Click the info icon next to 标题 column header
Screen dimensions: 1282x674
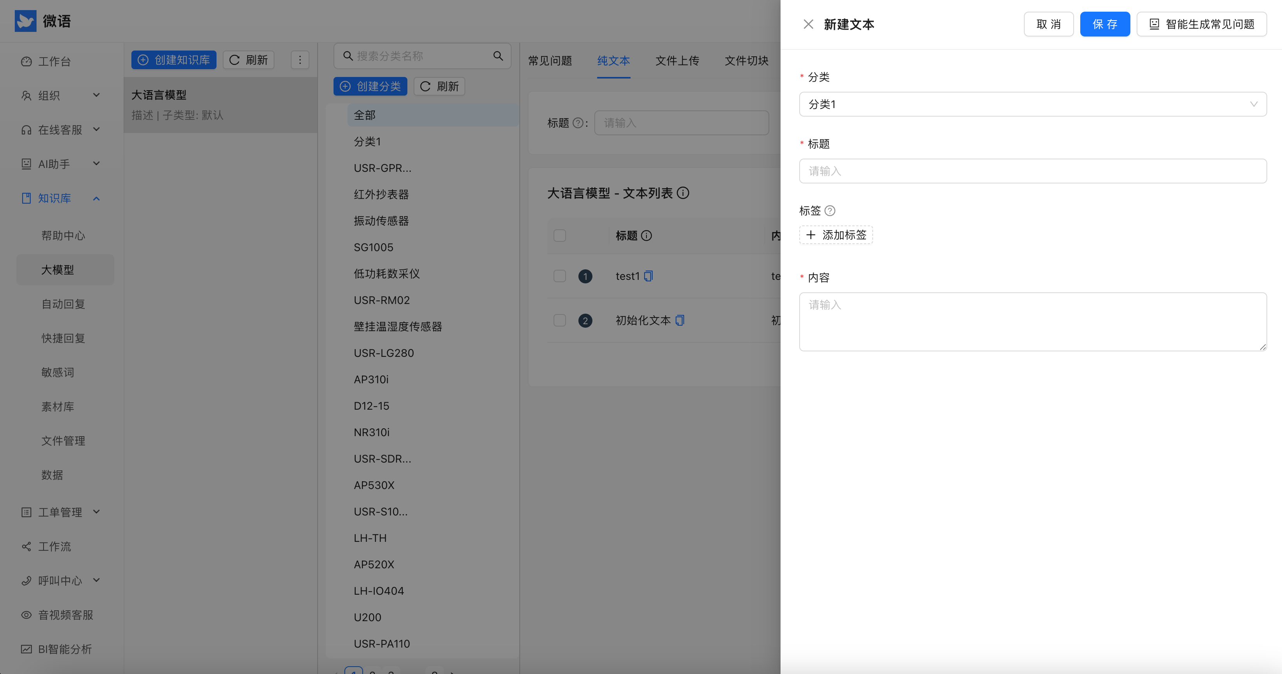coord(646,236)
